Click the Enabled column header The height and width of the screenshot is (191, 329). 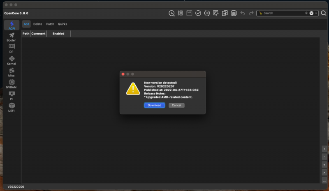coord(58,34)
